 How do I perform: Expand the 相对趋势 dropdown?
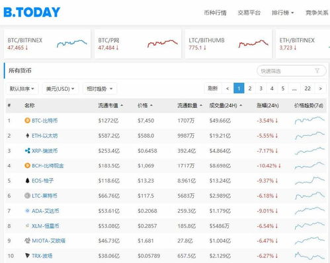pos(100,89)
